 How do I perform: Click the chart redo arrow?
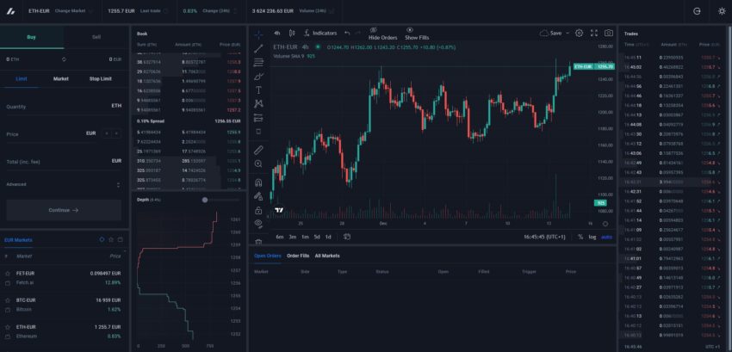coord(358,34)
